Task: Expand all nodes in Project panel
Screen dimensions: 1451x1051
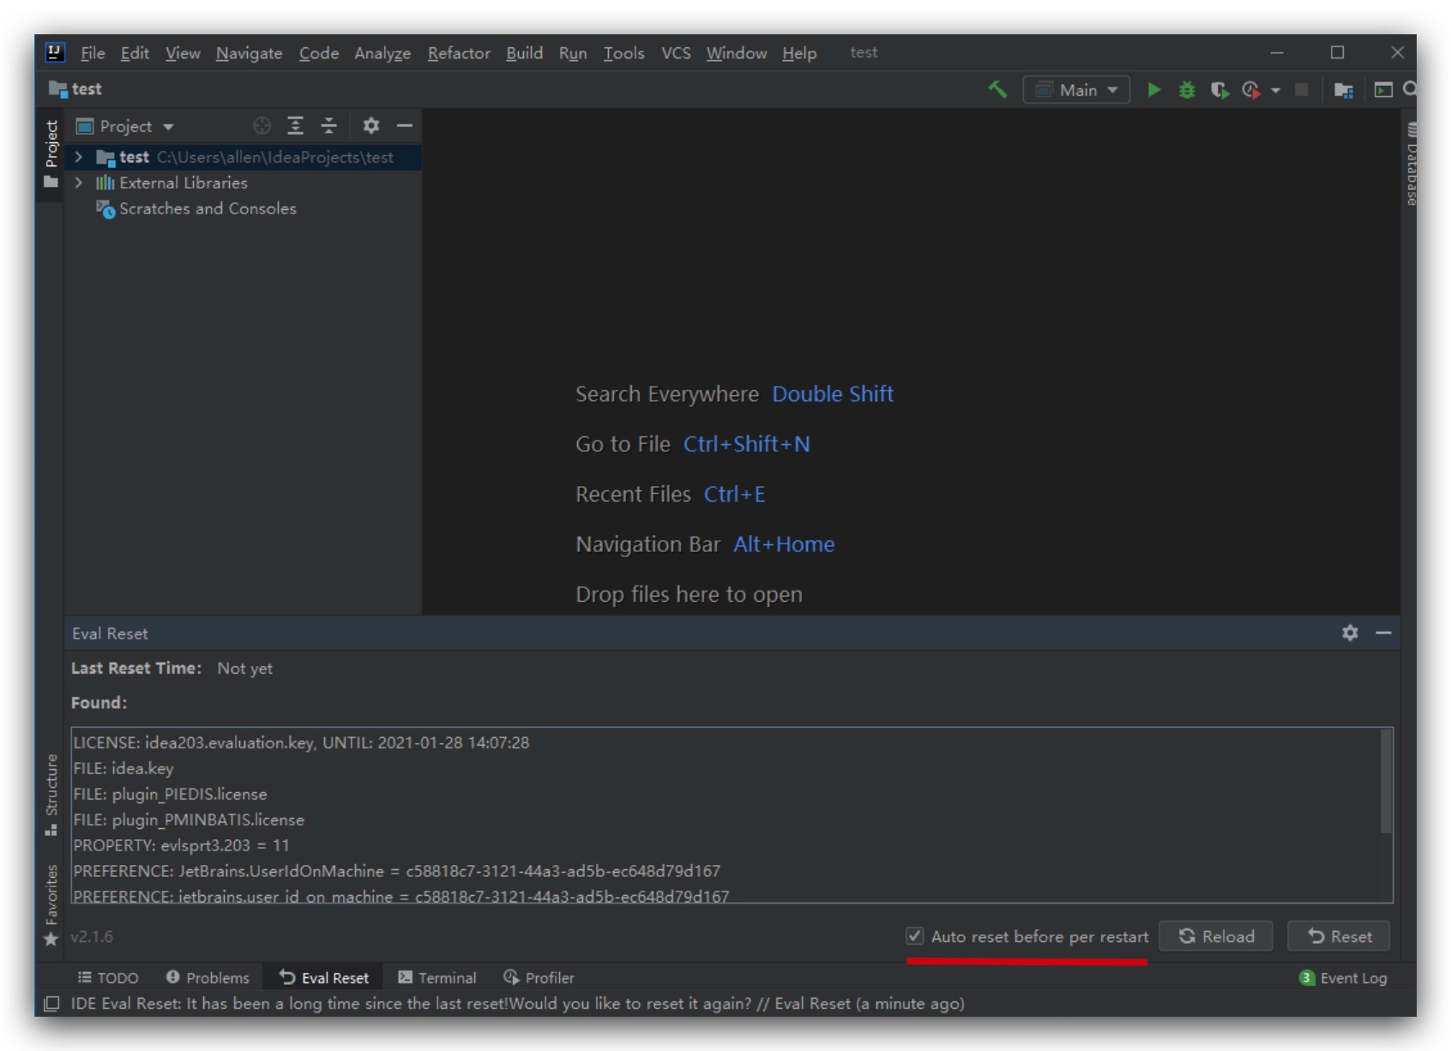Action: pos(296,126)
